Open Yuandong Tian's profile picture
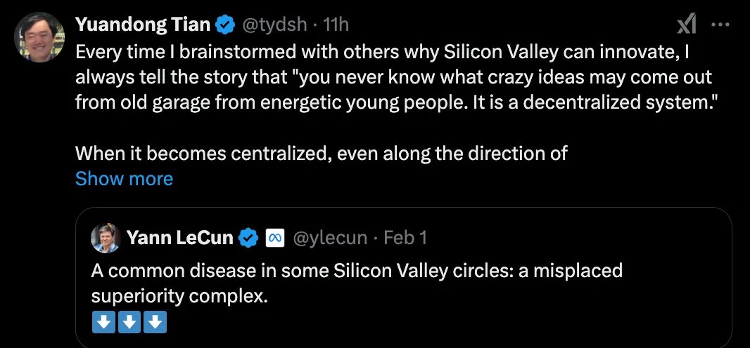 tap(39, 36)
